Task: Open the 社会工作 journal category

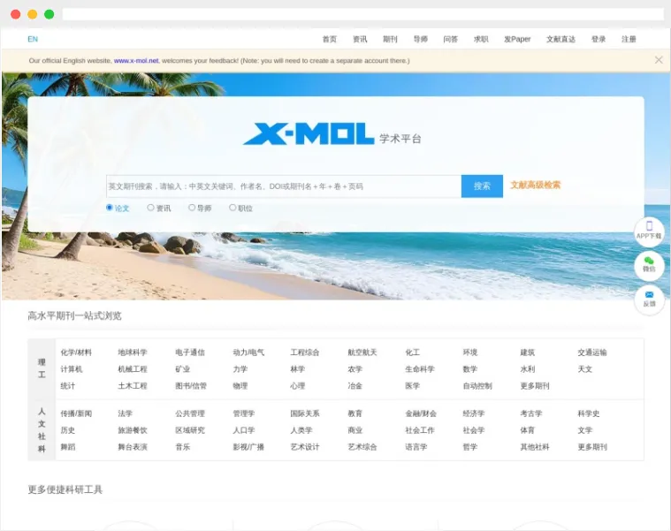Action: [420, 430]
